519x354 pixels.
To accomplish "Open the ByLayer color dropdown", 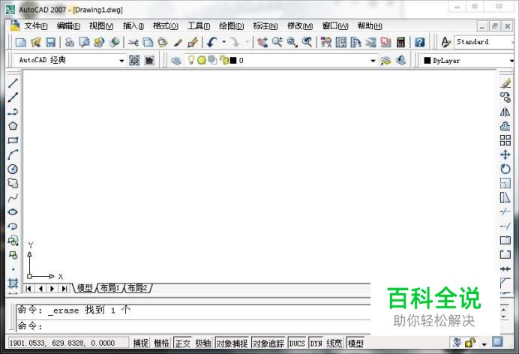I will 511,61.
